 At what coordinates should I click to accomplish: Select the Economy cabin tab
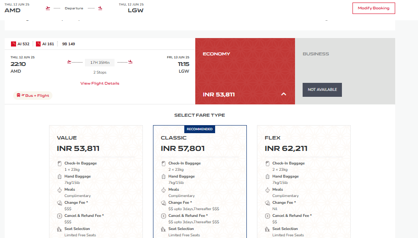(x=245, y=71)
